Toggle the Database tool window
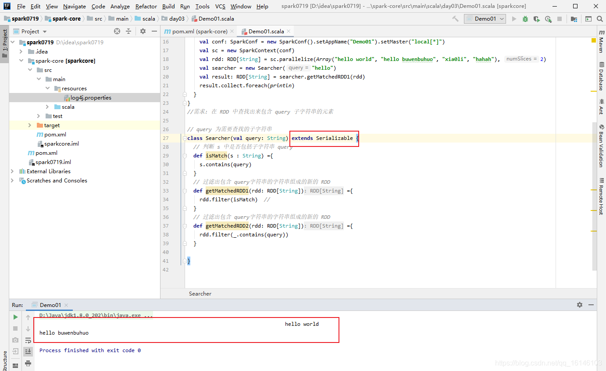This screenshot has height=371, width=606. coord(601,76)
